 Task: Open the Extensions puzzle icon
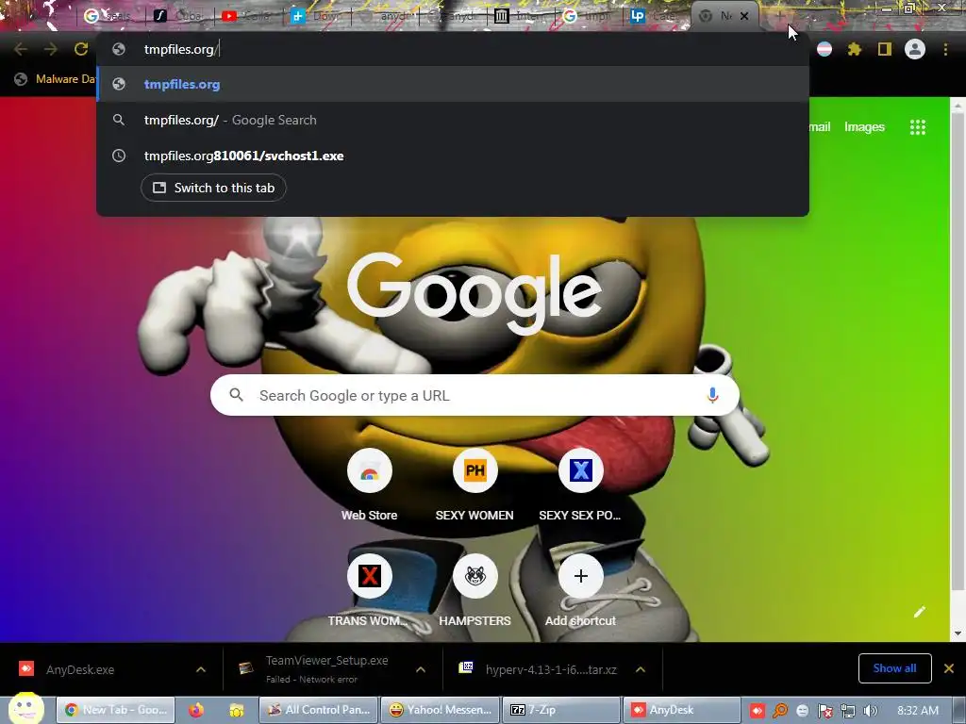coord(854,49)
